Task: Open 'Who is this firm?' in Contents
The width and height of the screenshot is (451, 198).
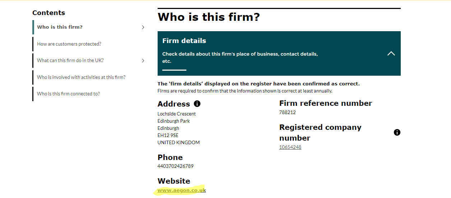Action: 60,27
